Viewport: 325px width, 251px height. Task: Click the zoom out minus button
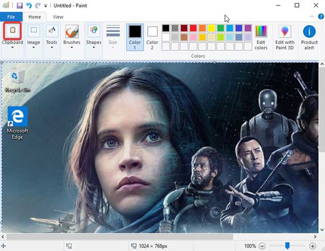262,246
